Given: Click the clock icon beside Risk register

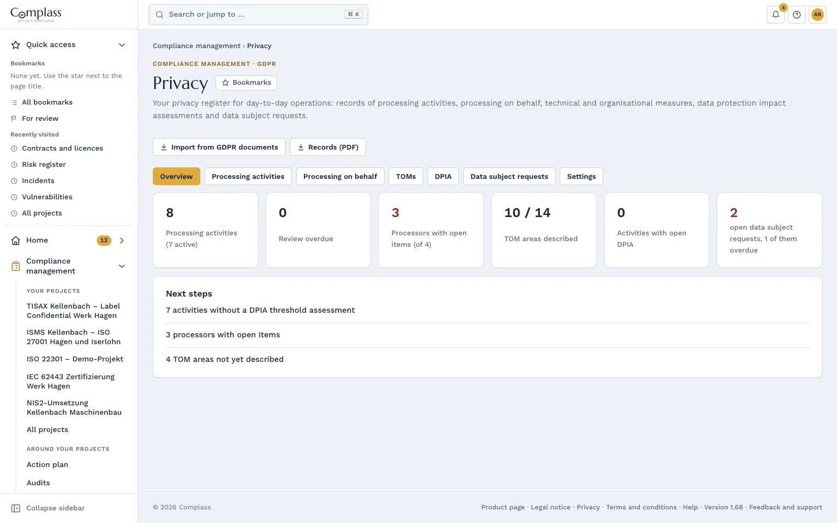Looking at the screenshot, I should (x=14, y=165).
